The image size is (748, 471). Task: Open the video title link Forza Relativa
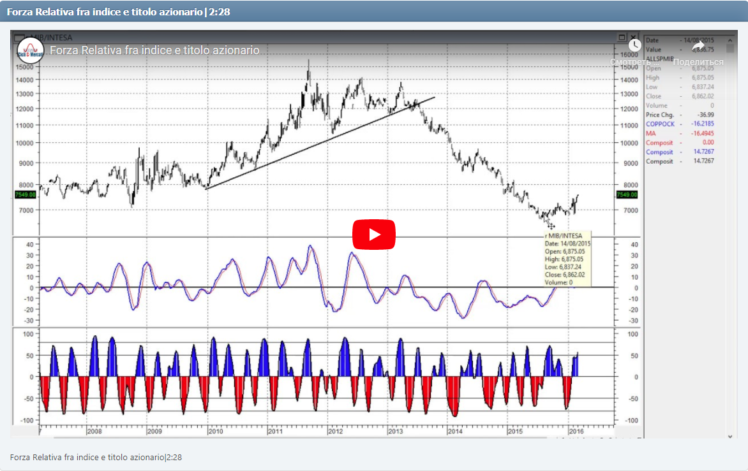[154, 50]
